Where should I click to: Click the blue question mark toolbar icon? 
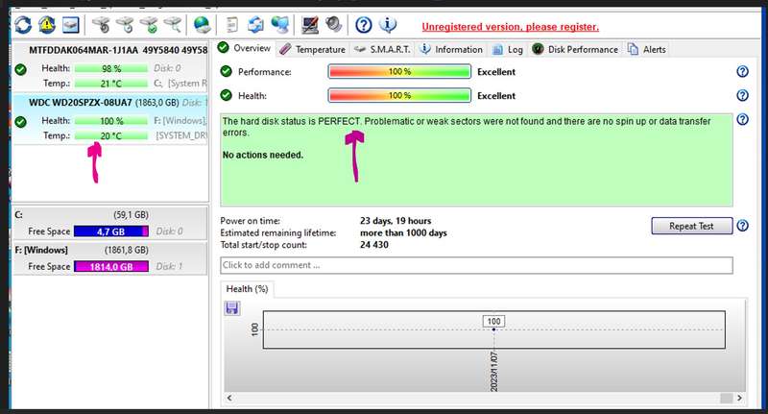point(364,25)
